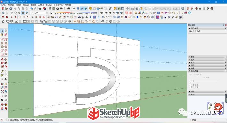
Task: Select the Orbit tool
Action: coord(2,84)
